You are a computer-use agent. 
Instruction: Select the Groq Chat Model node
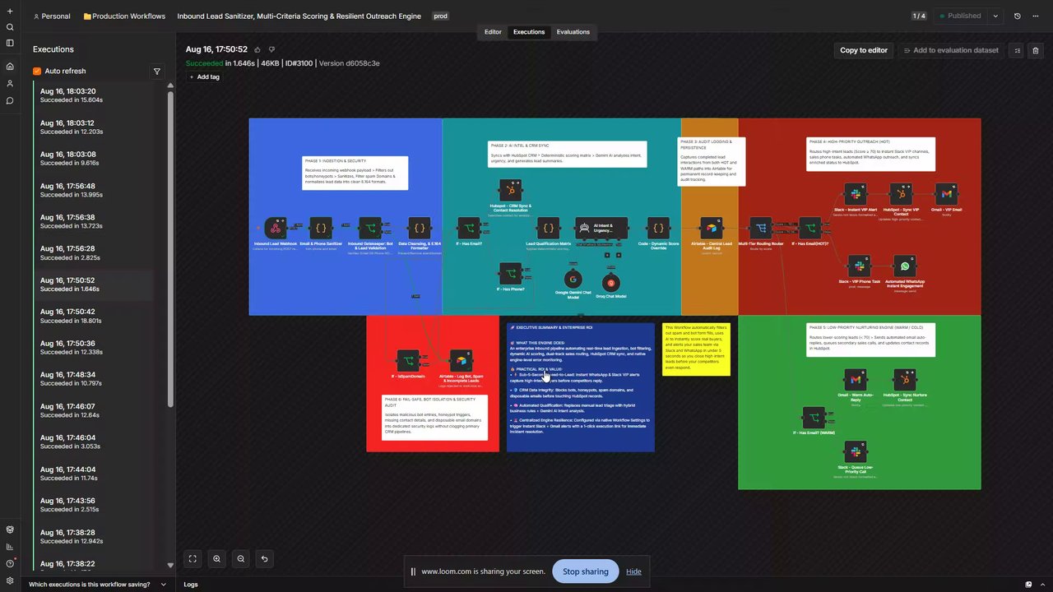click(x=610, y=283)
